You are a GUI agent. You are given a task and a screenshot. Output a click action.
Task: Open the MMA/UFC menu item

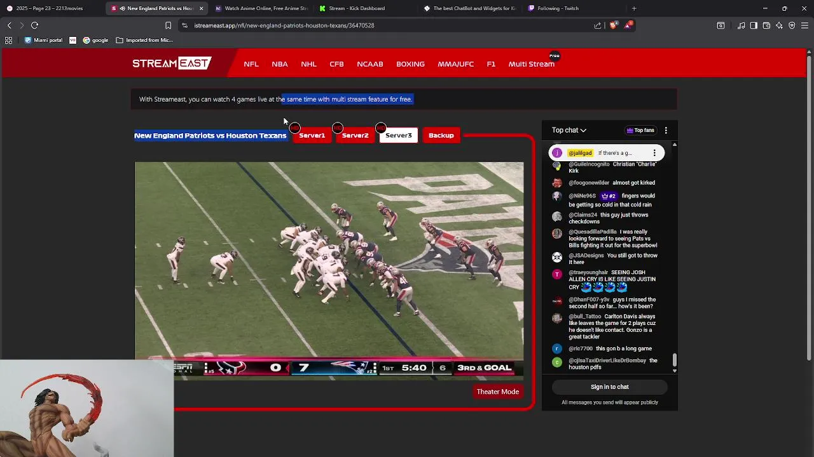point(455,64)
